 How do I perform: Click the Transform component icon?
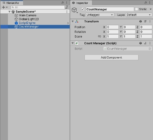click(77, 21)
